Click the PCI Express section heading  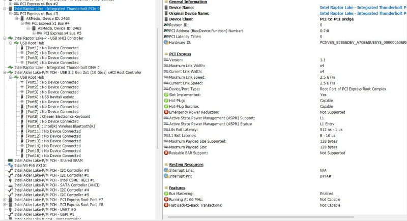click(x=180, y=54)
